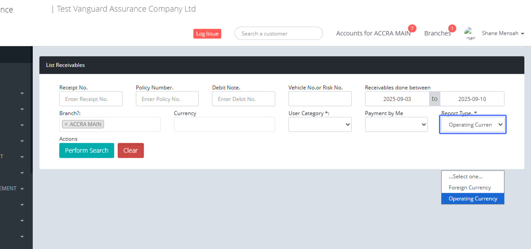Screen dimensions: 531x249
Task: Click the Debit Note input field
Action: pyautogui.click(x=243, y=99)
